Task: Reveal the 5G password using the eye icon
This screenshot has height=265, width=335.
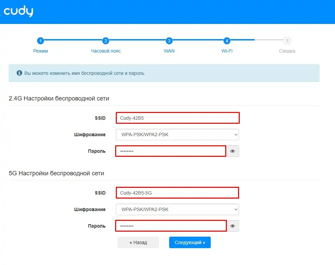Action: 232,226
